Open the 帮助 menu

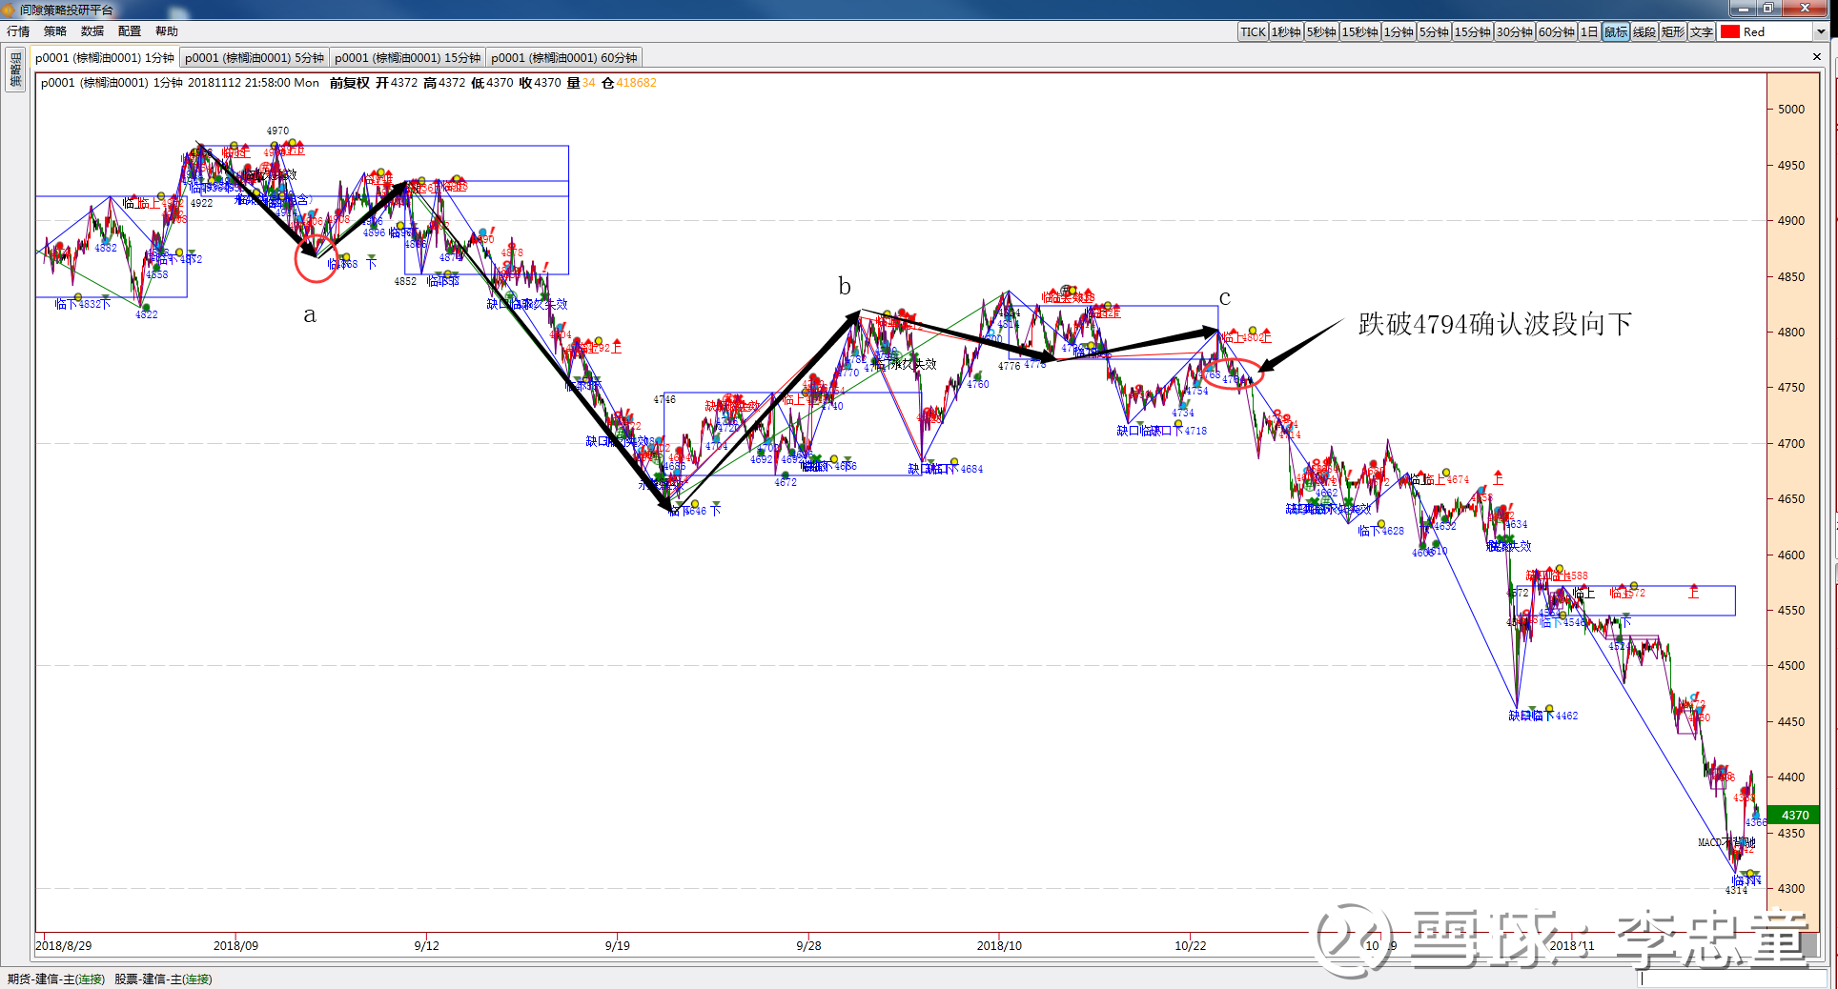pyautogui.click(x=167, y=31)
